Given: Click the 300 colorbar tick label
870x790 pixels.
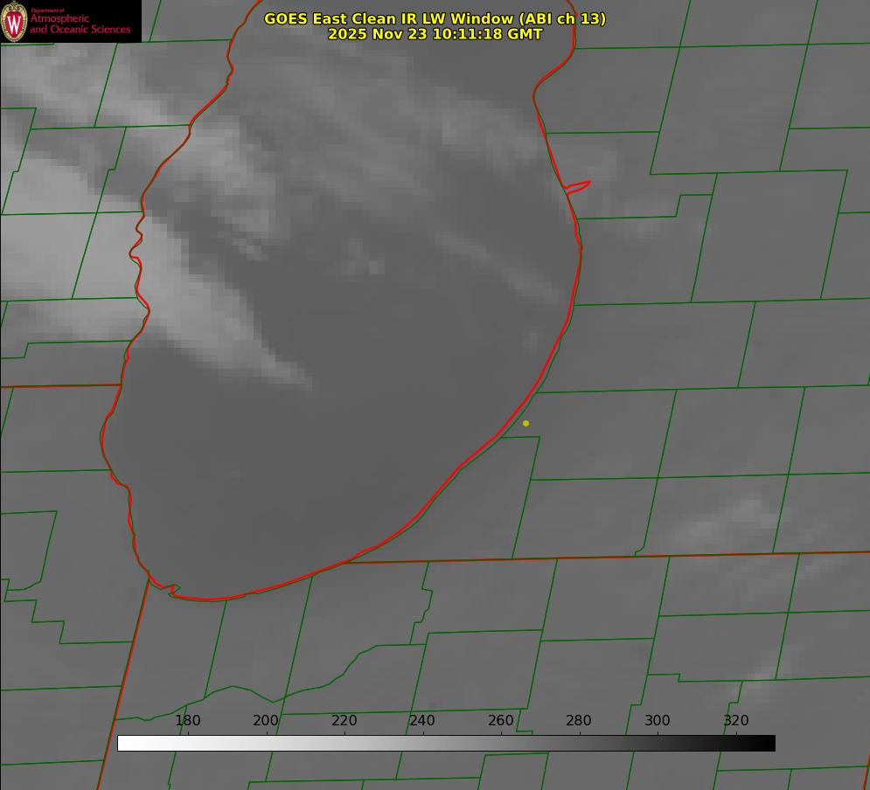Looking at the screenshot, I should (658, 721).
